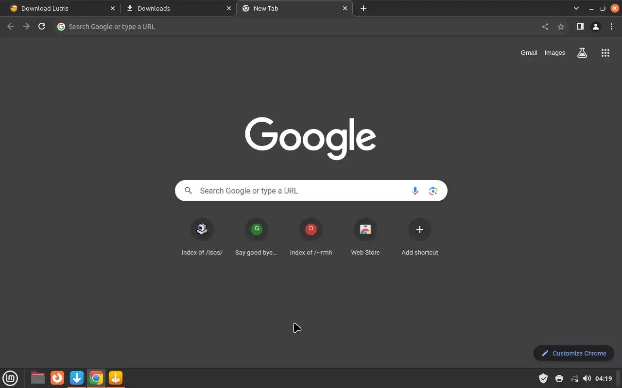Reload the current page
This screenshot has width=622, height=388.
click(x=42, y=27)
